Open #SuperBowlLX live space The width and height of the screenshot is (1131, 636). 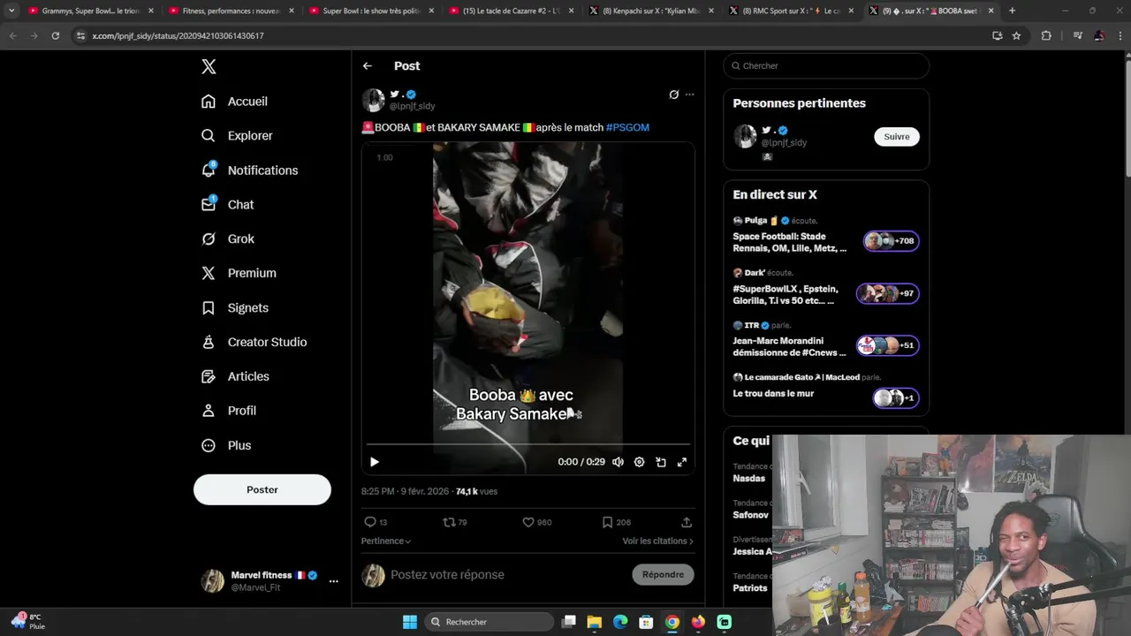pos(825,288)
